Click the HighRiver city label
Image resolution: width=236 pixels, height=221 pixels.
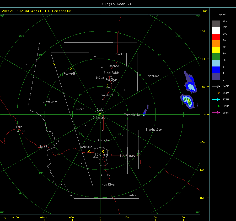point(109,184)
